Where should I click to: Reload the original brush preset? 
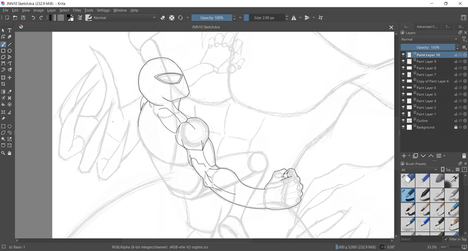pos(180,18)
